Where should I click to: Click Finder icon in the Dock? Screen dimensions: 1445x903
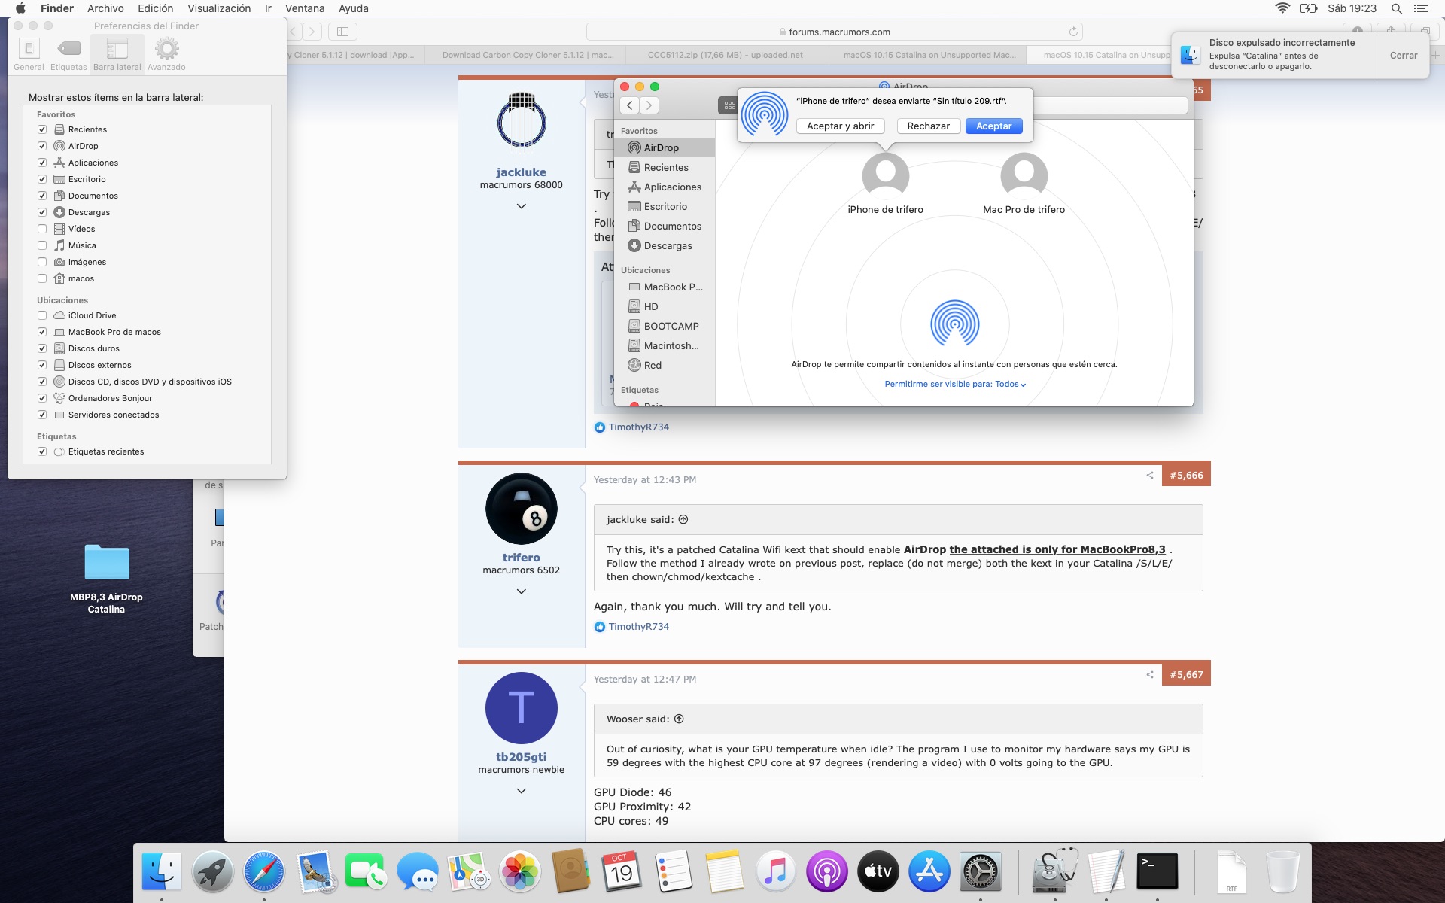[162, 872]
